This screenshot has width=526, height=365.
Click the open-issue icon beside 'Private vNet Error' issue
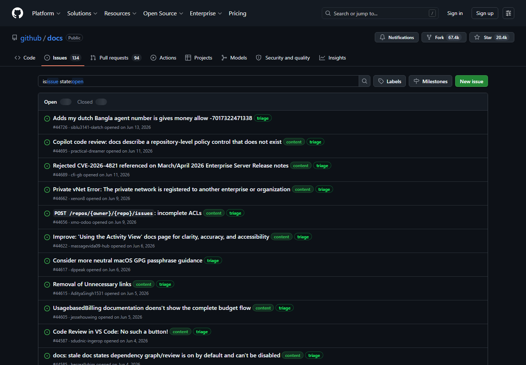coord(47,190)
